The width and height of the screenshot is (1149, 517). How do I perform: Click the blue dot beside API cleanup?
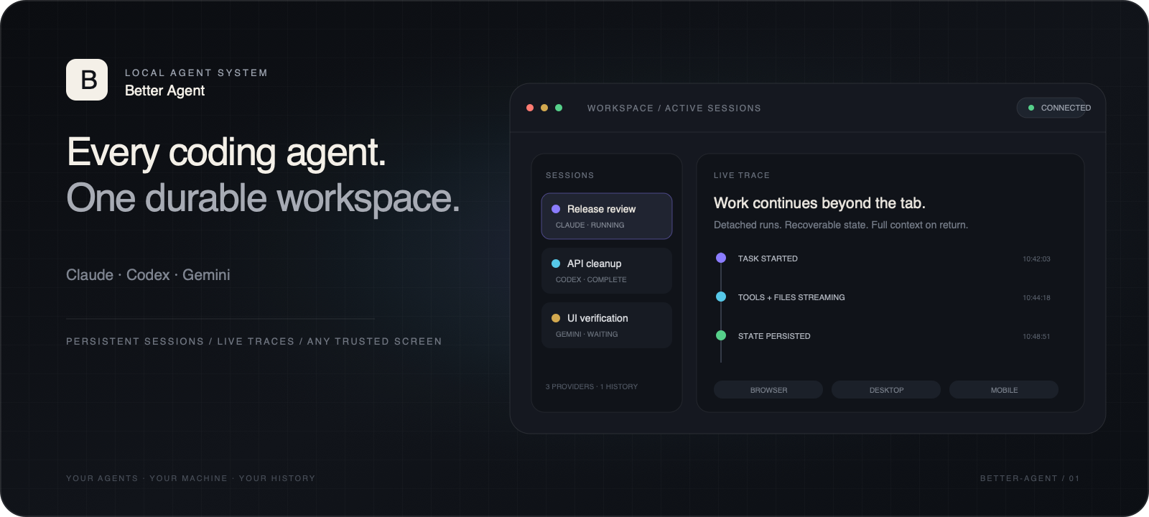pyautogui.click(x=556, y=264)
